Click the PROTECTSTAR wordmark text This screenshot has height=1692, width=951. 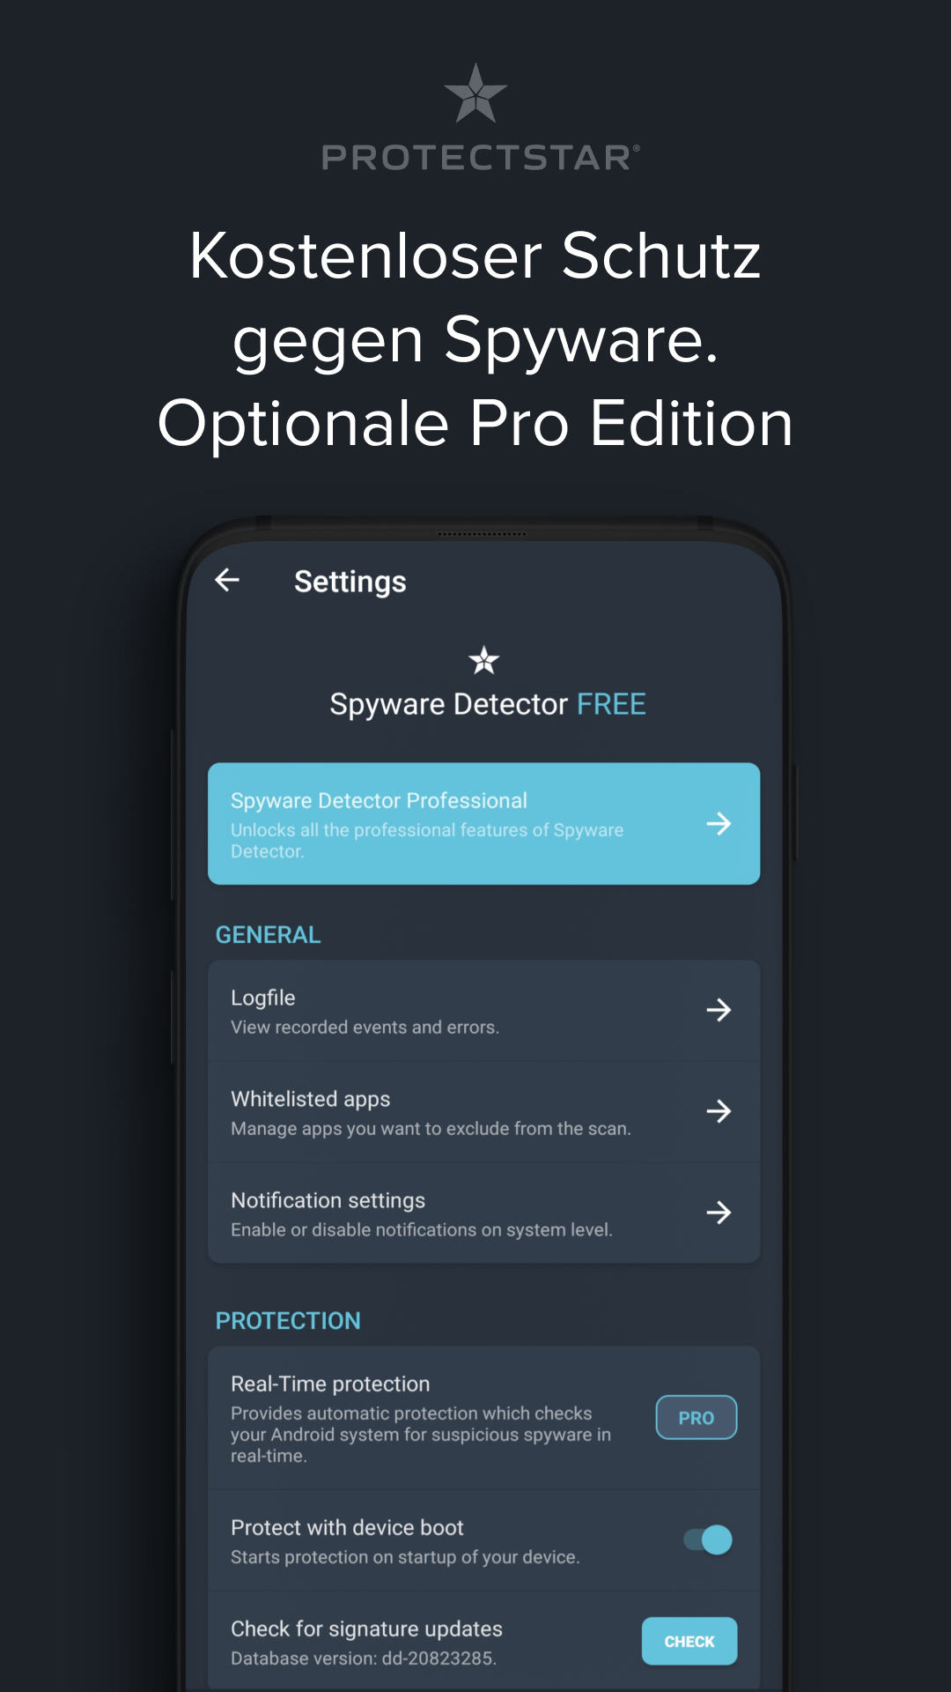coord(481,158)
